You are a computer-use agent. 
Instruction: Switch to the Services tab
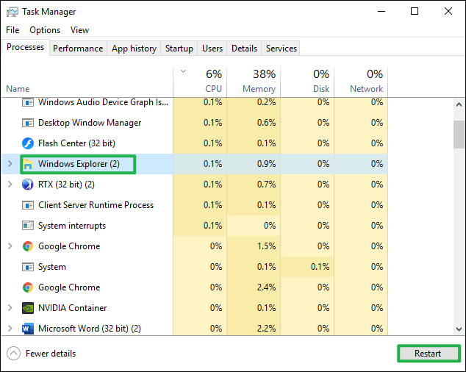click(x=282, y=49)
